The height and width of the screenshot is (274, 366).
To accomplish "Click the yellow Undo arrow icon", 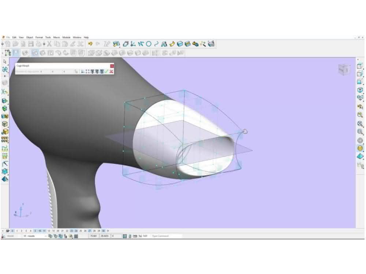I will click(90, 44).
